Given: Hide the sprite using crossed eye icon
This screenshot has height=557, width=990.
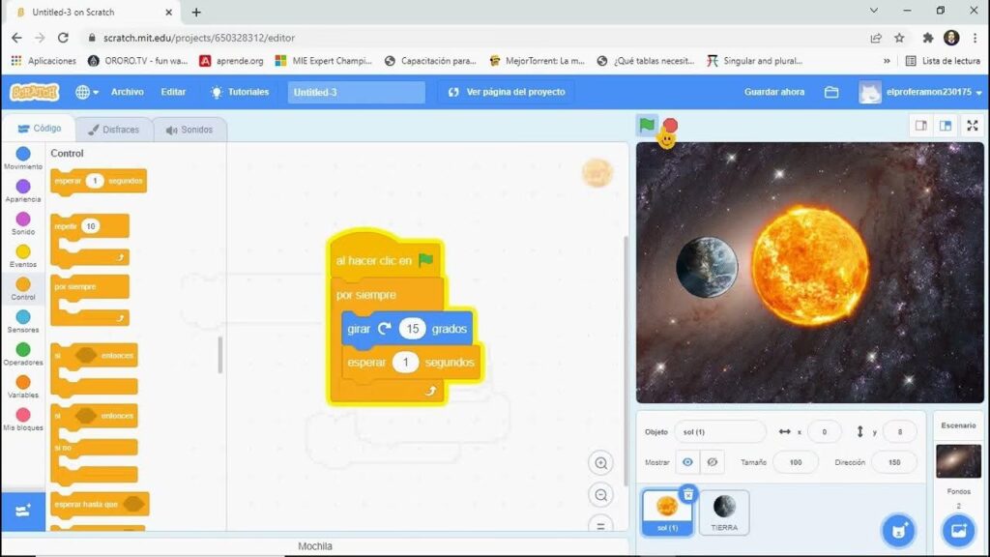Looking at the screenshot, I should click(713, 462).
